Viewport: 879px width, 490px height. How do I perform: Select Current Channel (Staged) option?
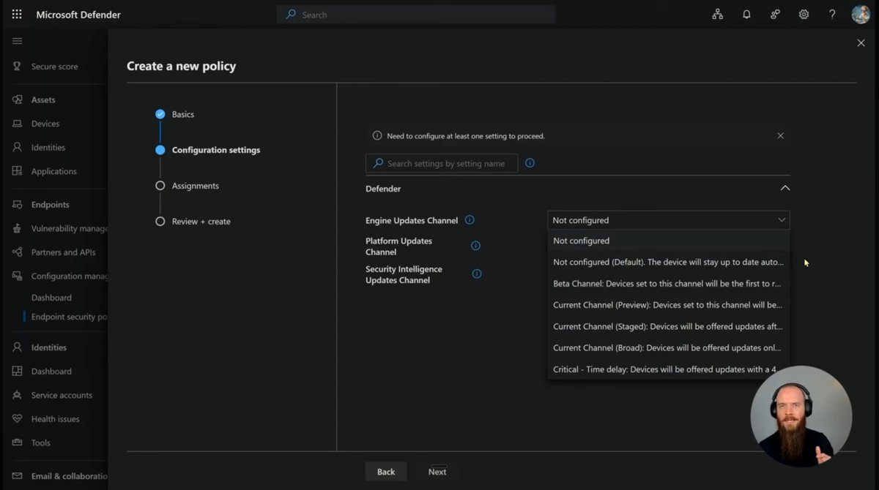click(x=668, y=327)
